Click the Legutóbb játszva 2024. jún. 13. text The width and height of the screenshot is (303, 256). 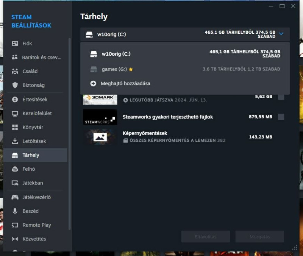168,100
